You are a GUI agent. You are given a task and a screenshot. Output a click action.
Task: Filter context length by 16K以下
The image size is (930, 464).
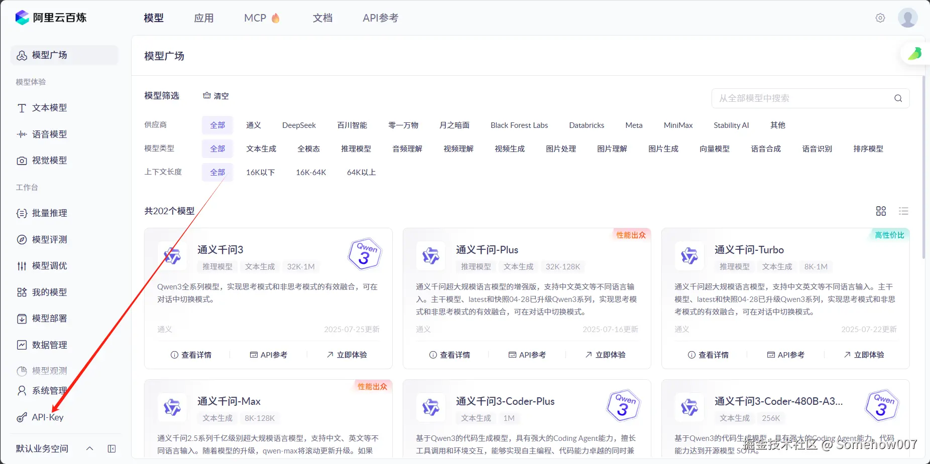[260, 172]
